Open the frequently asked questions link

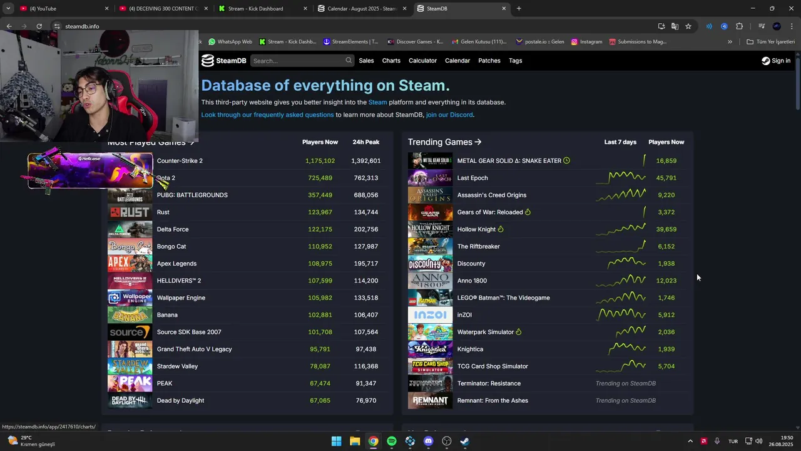click(267, 115)
